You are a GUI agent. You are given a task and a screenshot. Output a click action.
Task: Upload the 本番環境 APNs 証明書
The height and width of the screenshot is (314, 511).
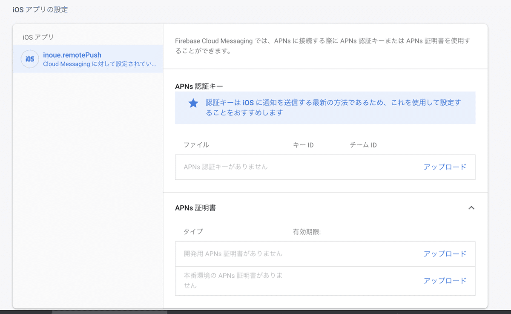tap(445, 281)
